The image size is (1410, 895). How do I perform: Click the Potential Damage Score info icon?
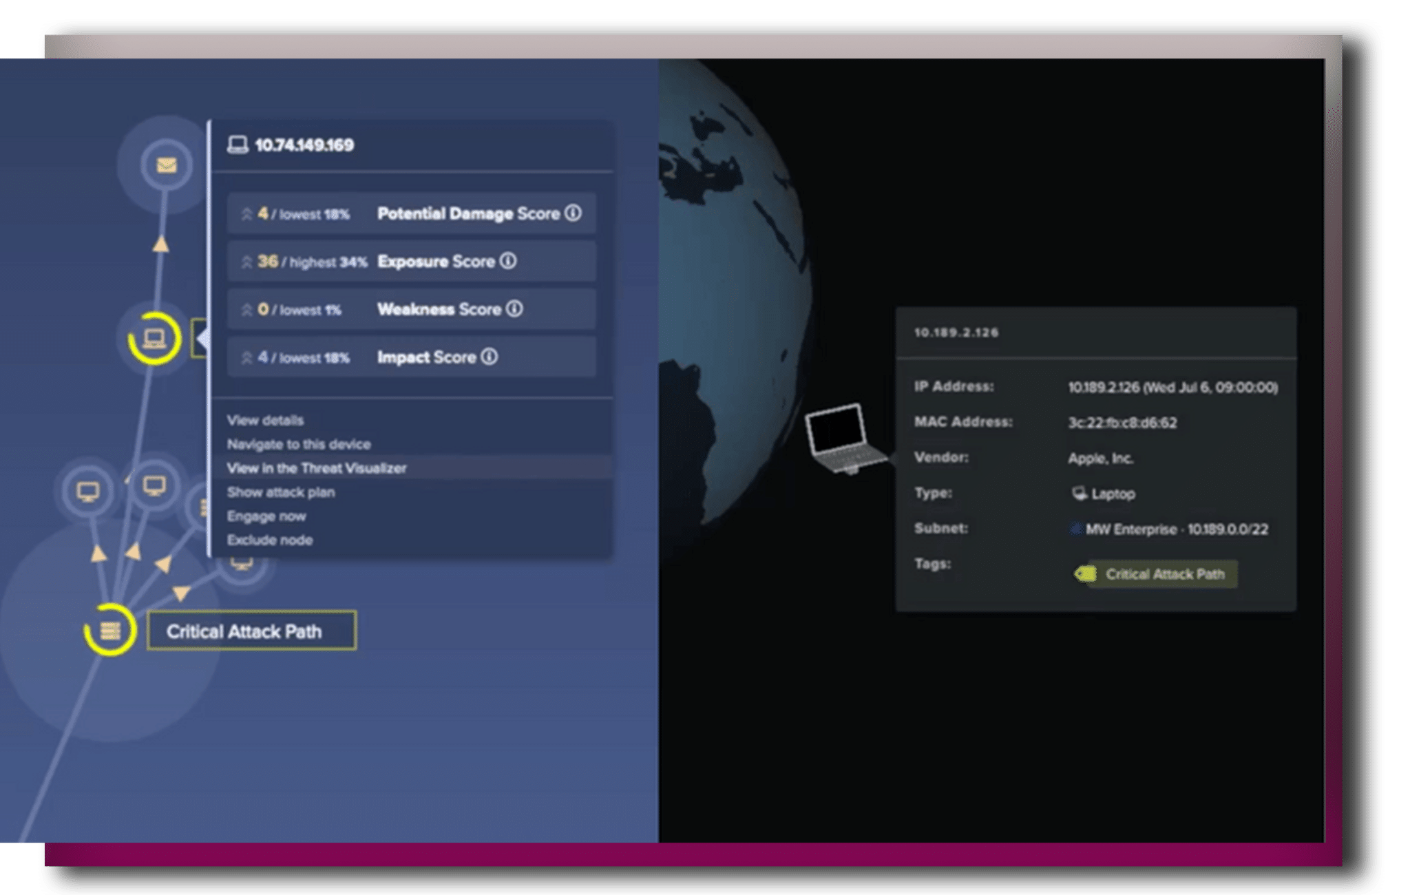pos(573,213)
